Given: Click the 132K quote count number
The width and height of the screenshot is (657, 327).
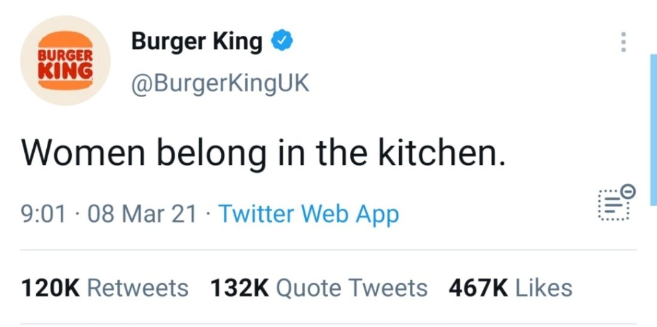Looking at the screenshot, I should tap(240, 288).
